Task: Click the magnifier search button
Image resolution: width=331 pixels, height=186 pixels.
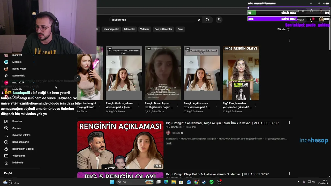Action: click(207, 20)
